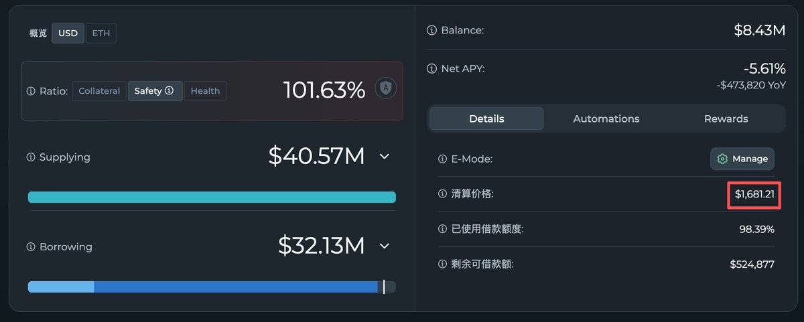
Task: Expand the Borrowing section chevron
Action: click(385, 246)
